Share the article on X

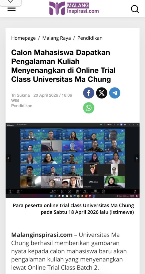[102, 93]
